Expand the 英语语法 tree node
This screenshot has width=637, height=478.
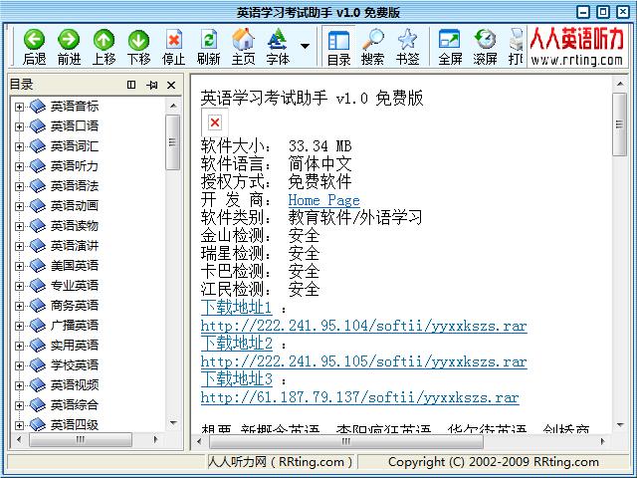tap(19, 186)
